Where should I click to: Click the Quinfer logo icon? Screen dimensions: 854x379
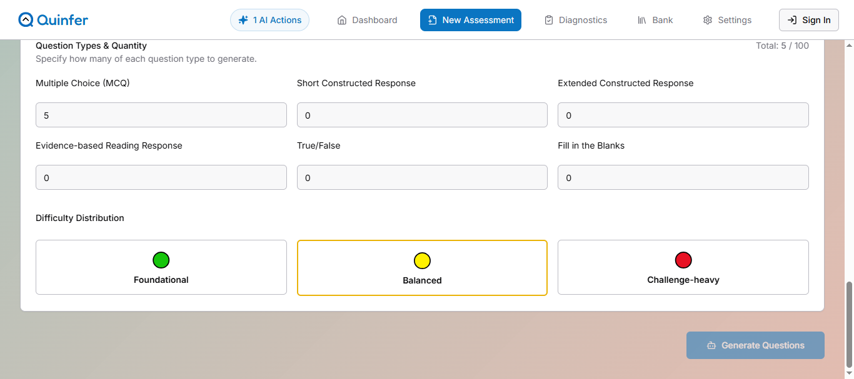tap(26, 20)
